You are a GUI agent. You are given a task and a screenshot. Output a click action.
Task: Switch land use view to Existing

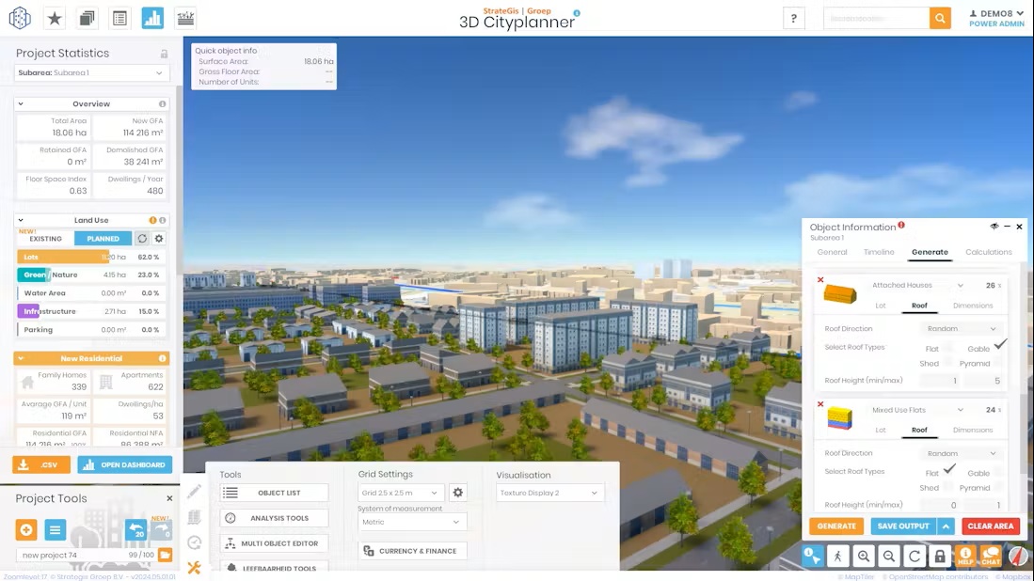(45, 239)
